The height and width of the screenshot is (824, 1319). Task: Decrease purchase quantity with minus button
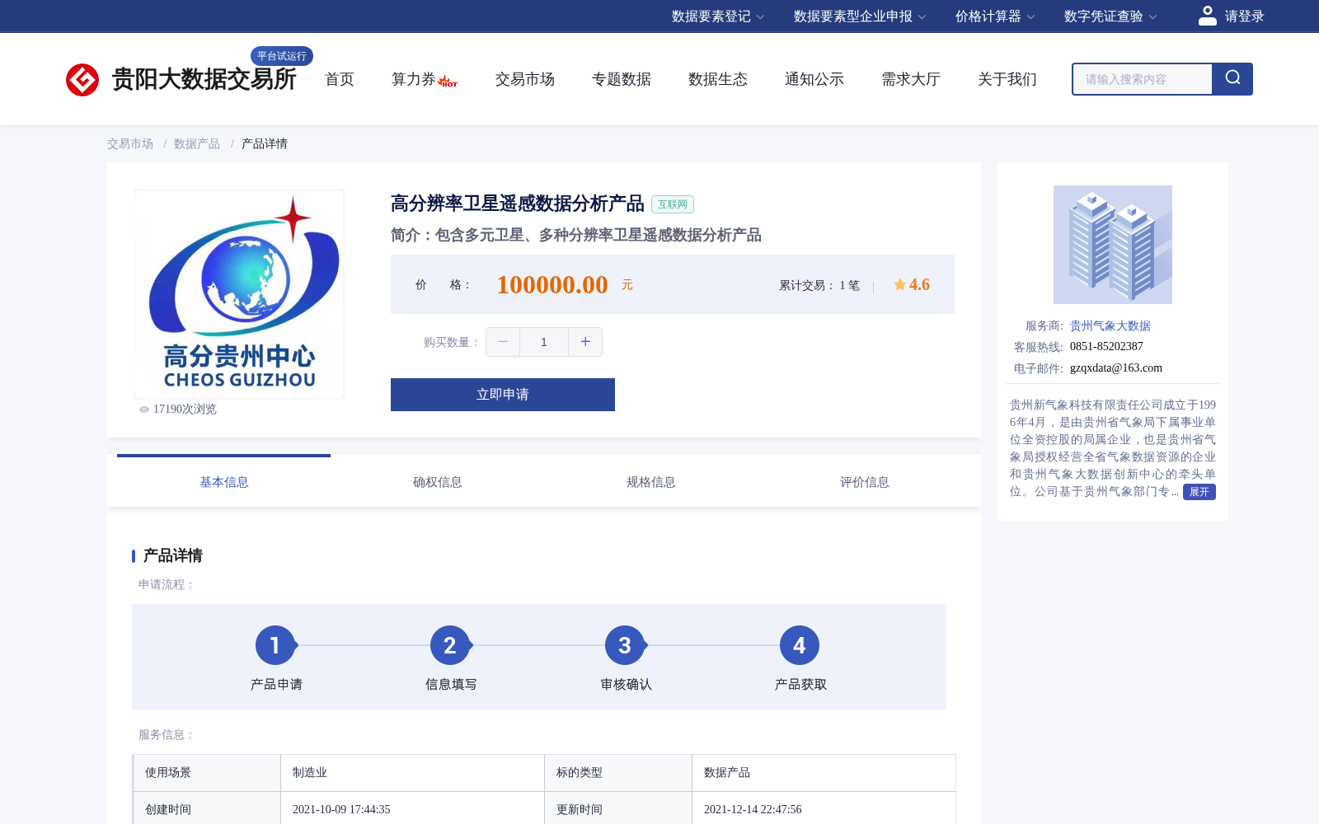503,342
